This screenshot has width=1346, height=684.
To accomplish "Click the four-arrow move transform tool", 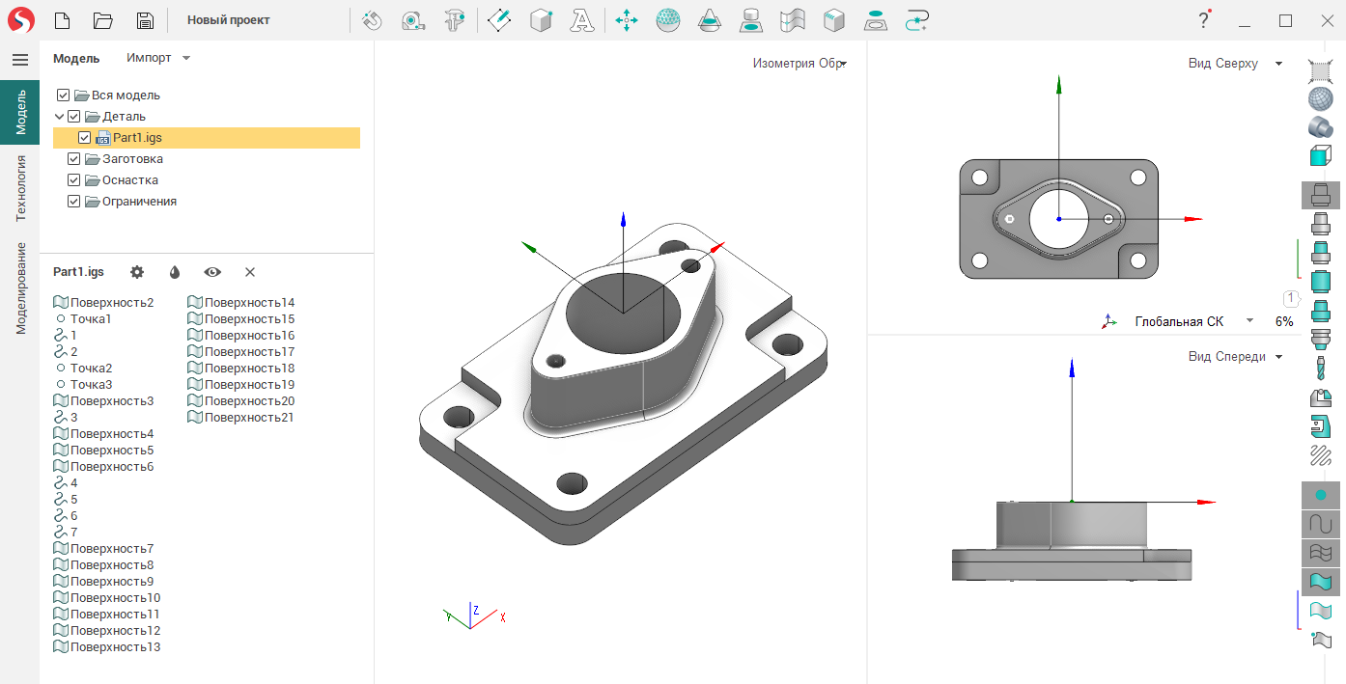I will [627, 20].
